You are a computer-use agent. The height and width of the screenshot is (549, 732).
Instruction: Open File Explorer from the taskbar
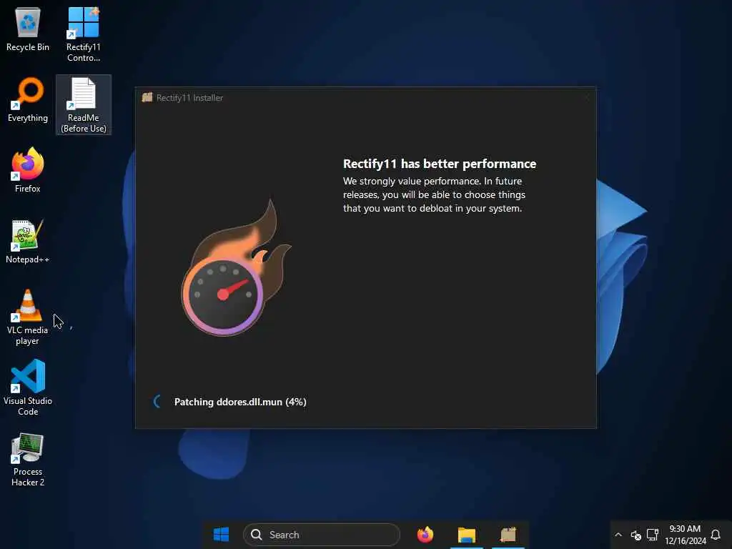coord(466,535)
